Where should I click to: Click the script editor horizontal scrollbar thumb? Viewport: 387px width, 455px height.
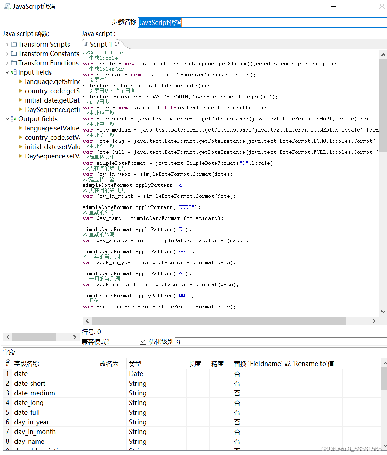pos(218,321)
